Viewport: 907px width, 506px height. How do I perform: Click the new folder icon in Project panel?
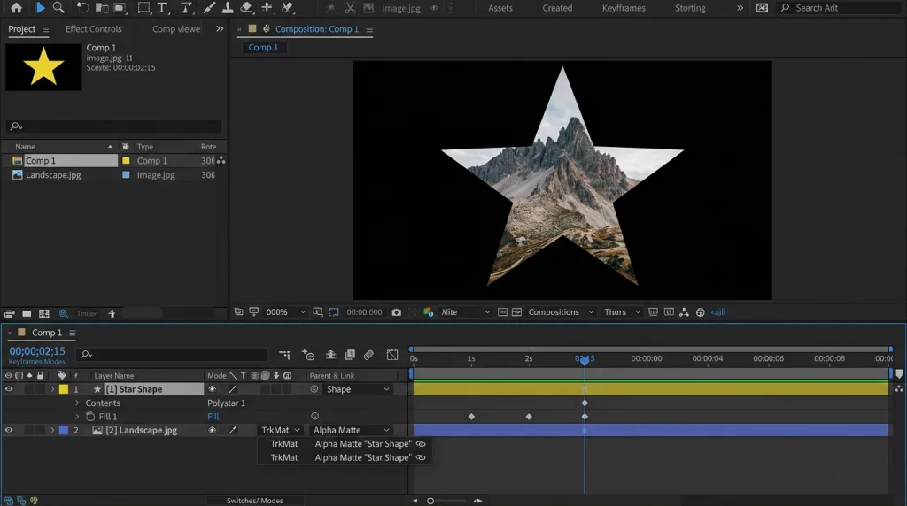27,313
